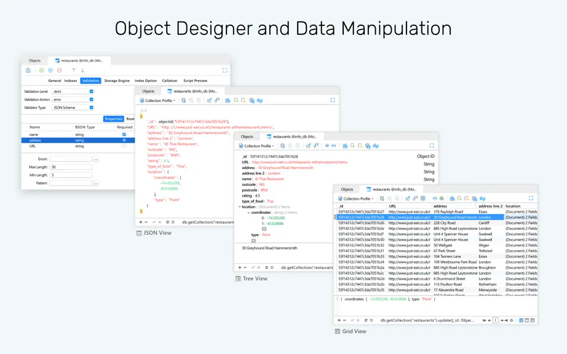Viewport: 567px width, 354px height.
Task: Open General tab in Object Designer
Action: [55, 81]
